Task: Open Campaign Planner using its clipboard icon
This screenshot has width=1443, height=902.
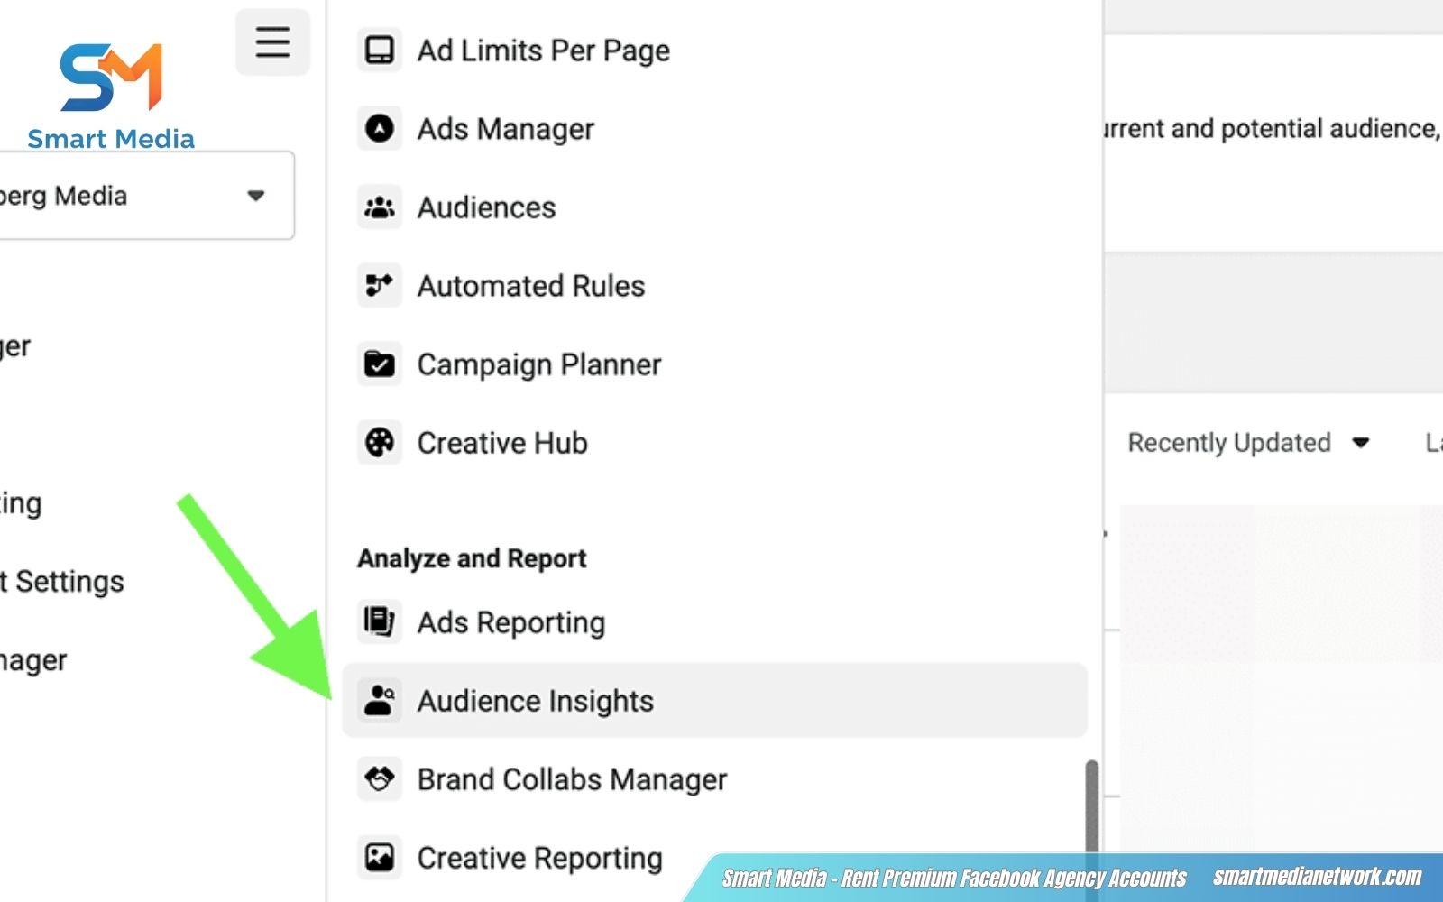Action: click(380, 364)
